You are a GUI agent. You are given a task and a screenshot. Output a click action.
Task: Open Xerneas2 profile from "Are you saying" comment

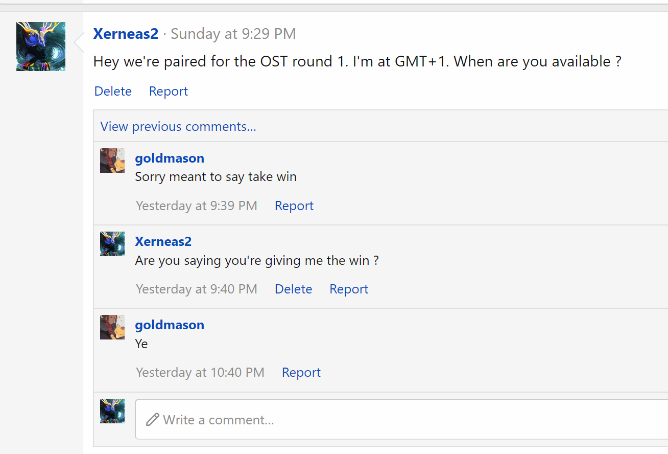163,241
